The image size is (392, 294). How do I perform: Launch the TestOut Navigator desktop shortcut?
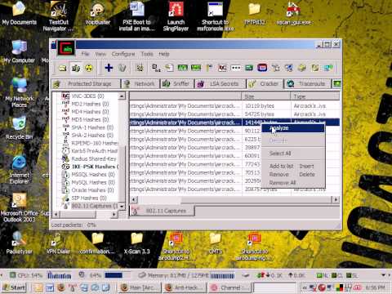click(58, 16)
